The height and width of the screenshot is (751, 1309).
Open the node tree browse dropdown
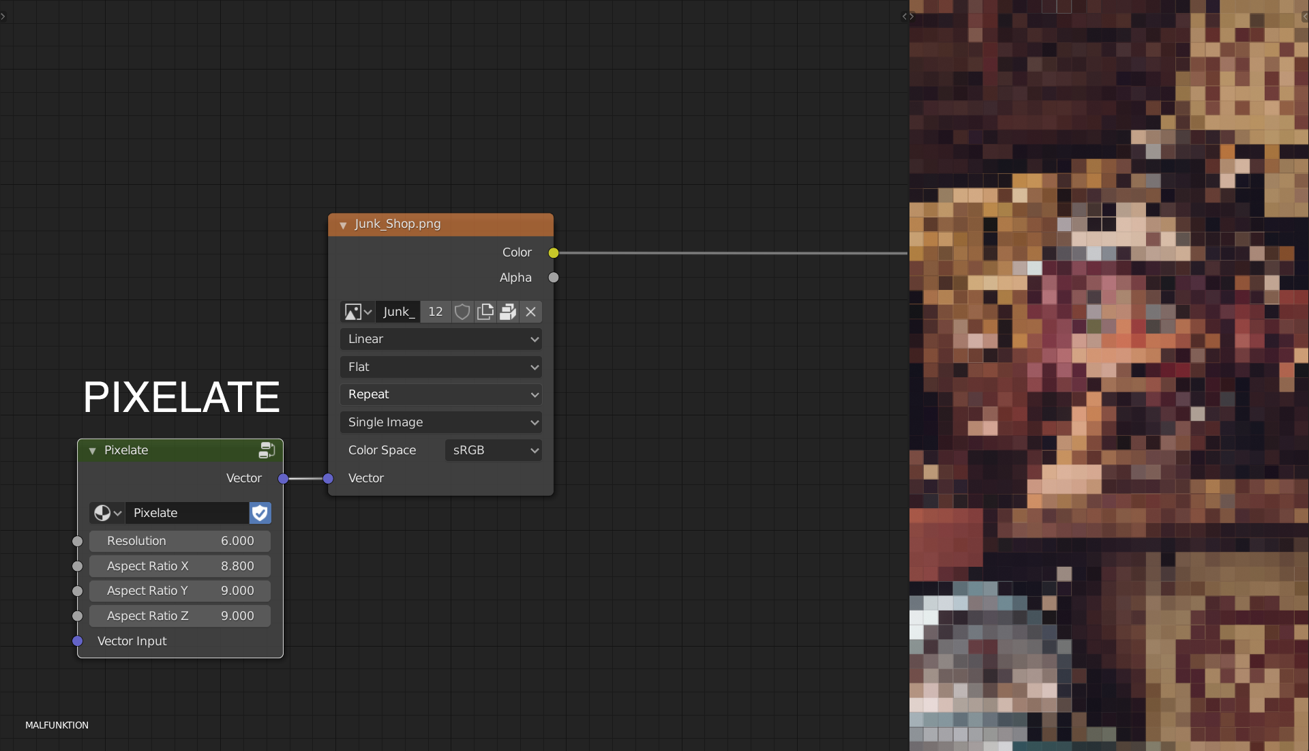click(107, 513)
